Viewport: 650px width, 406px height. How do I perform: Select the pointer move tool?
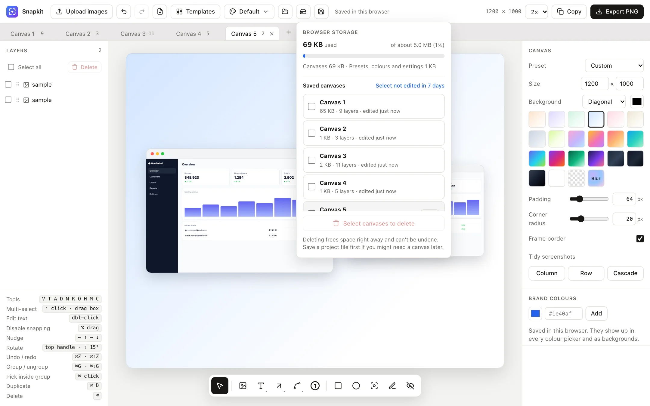220,386
